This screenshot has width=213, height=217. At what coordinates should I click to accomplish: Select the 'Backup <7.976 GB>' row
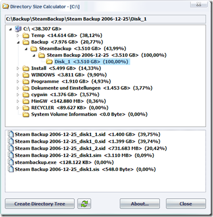pos(67,42)
